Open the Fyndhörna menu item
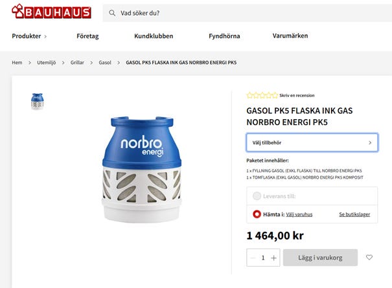This screenshot has width=392, height=288. [x=224, y=36]
